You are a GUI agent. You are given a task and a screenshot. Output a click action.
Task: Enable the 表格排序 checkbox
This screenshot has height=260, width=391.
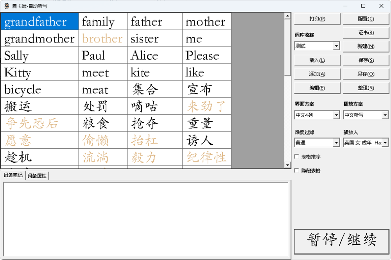click(297, 157)
